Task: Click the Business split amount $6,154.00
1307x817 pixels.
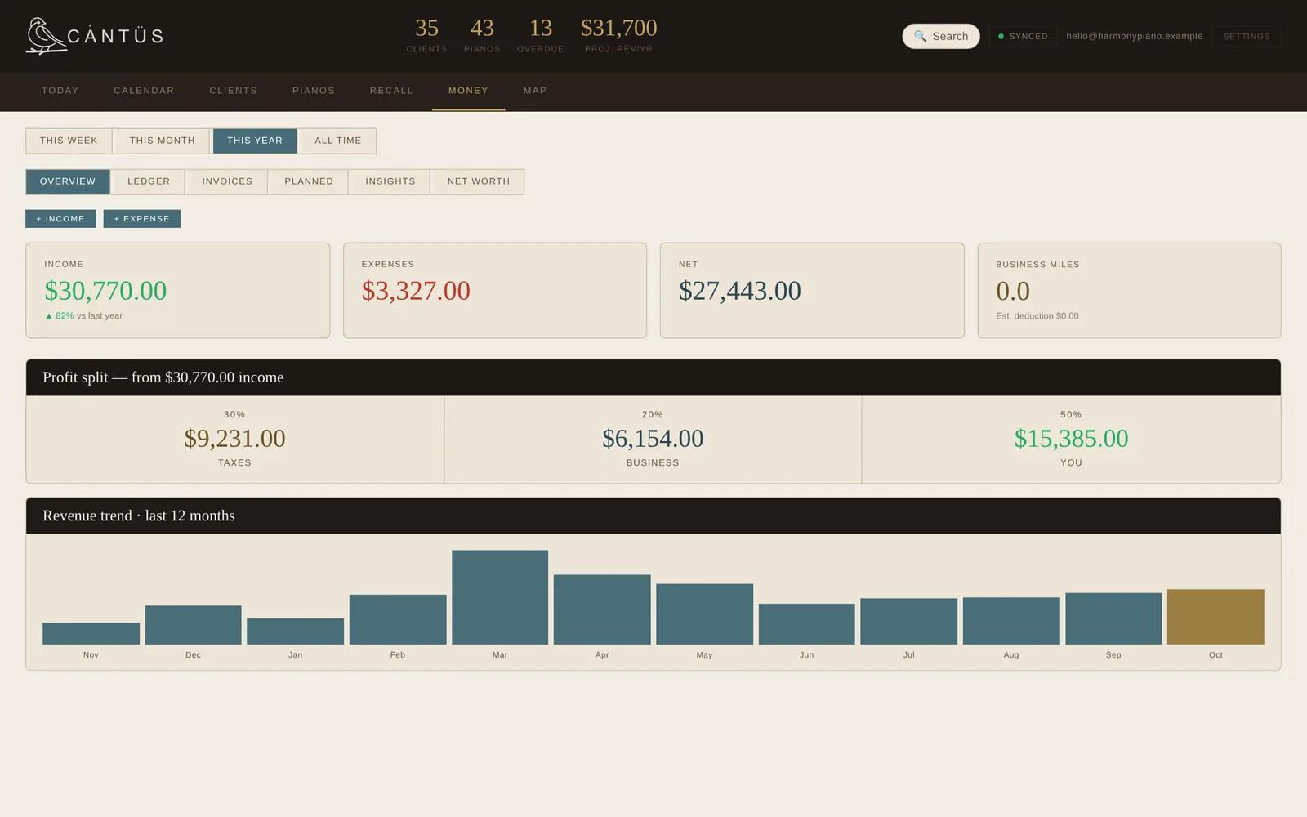Action: [x=653, y=439]
